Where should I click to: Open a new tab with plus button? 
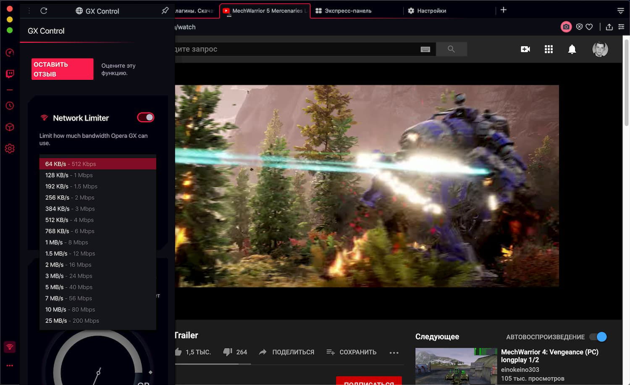click(504, 10)
